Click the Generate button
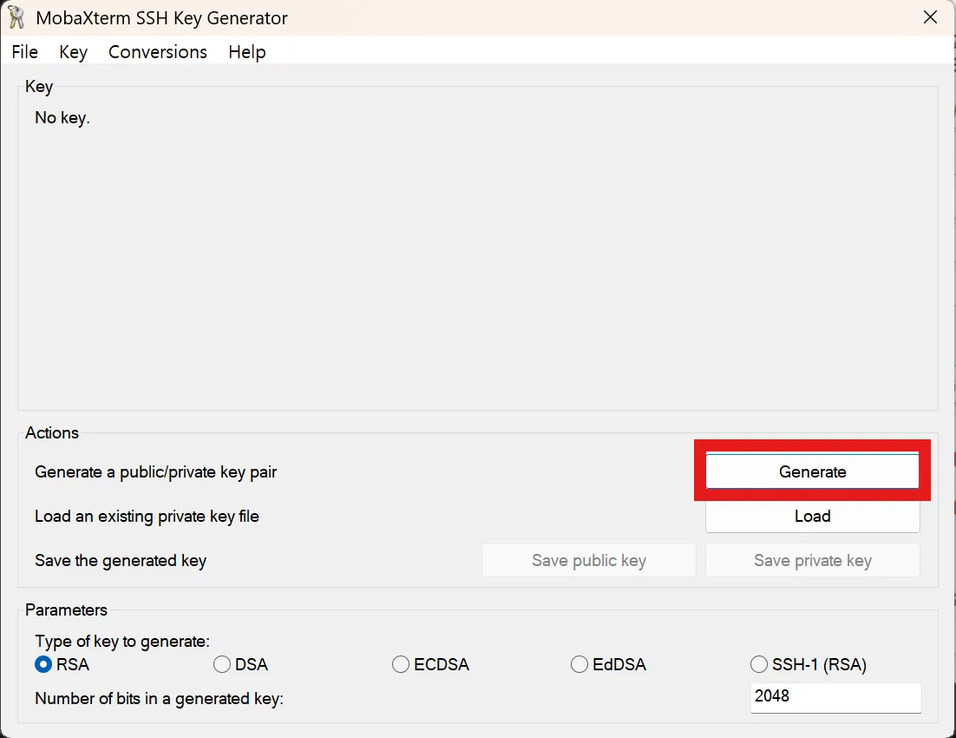 click(x=812, y=471)
